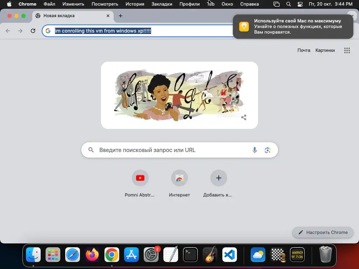Screen dimensions: 359x269
Task: Click the Google icon in the address bar
Action: (48, 31)
